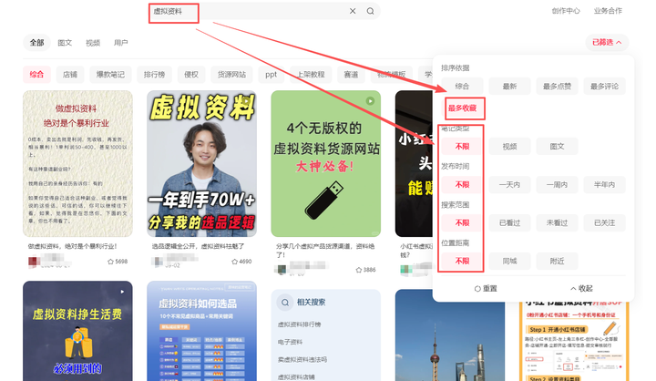Click the magnifier search icon
Screen dimensions: 656x381
pyautogui.click(x=370, y=11)
